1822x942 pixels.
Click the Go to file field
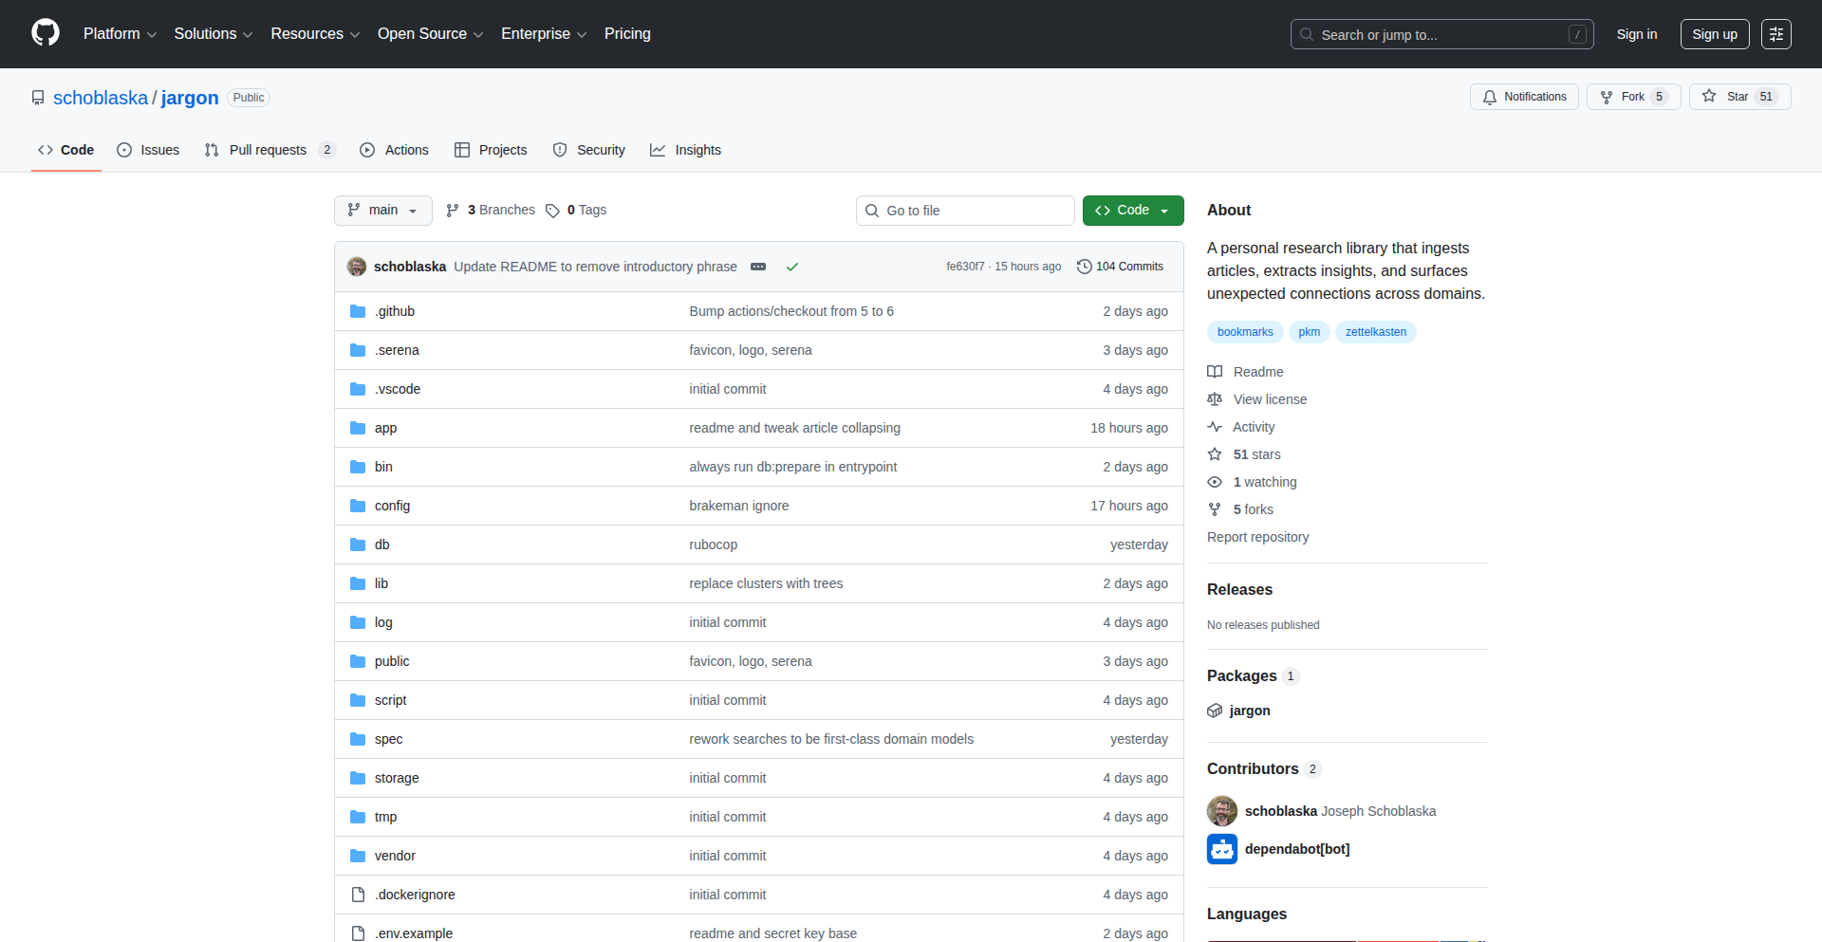coord(965,211)
